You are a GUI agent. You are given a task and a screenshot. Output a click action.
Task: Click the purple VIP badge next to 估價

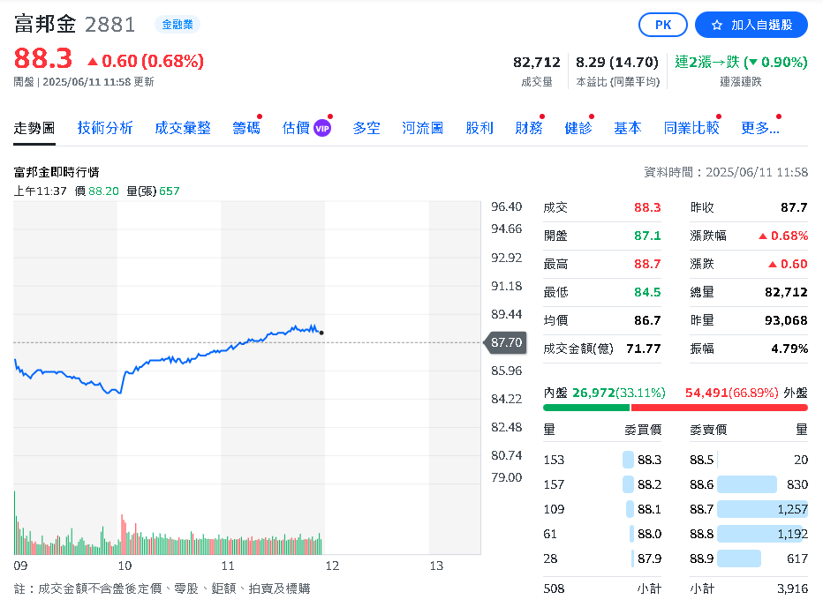[x=322, y=128]
